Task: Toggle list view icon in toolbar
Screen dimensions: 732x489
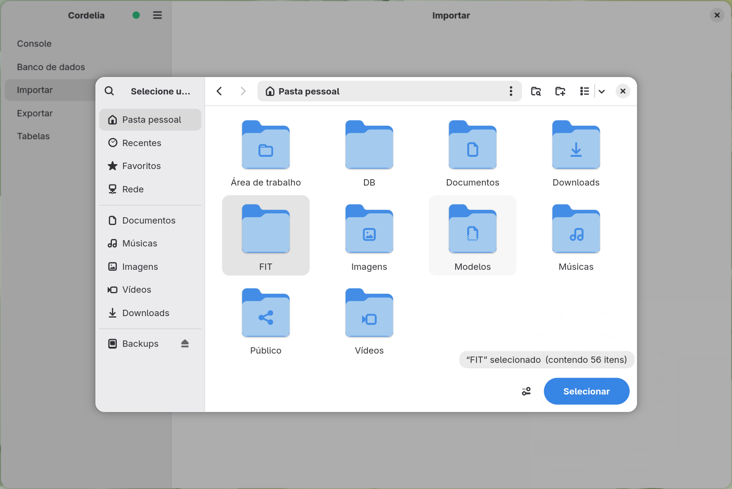Action: pos(585,91)
